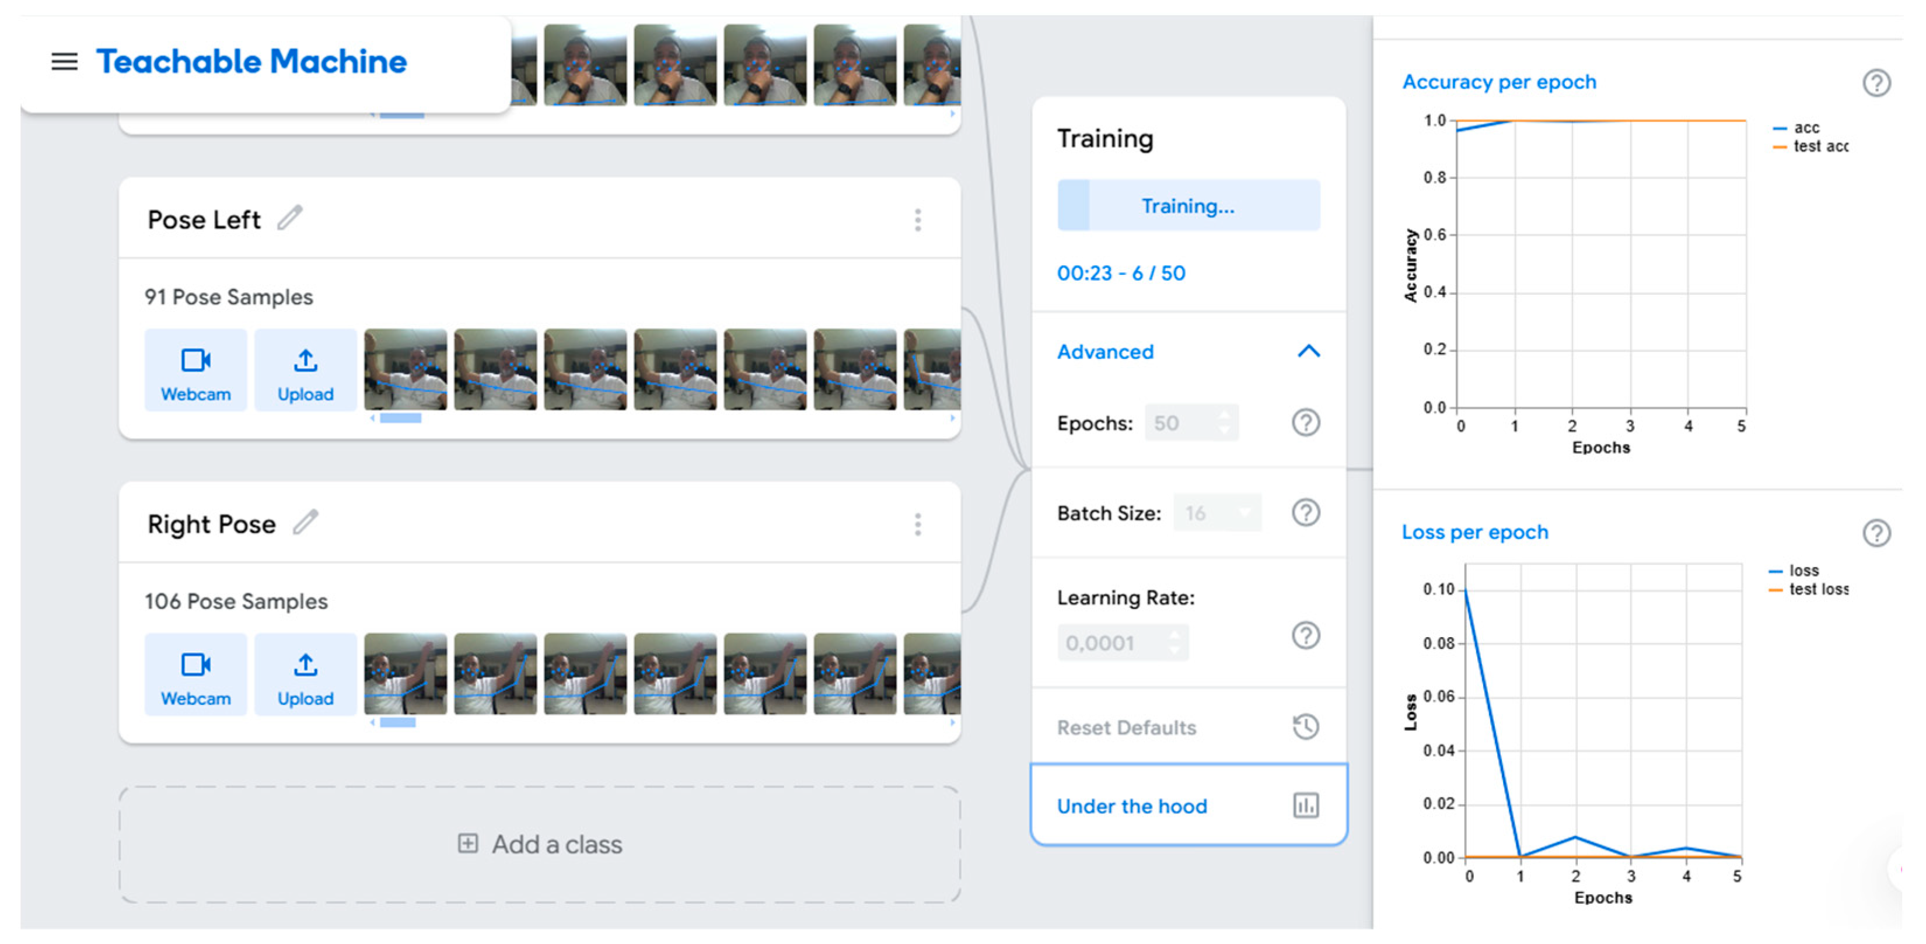1926x944 pixels.
Task: Click the pencil icon next to Right Pose
Action: (x=305, y=522)
